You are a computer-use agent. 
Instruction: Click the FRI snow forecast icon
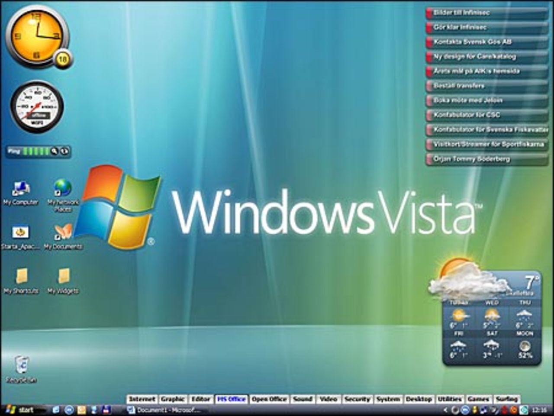458,345
